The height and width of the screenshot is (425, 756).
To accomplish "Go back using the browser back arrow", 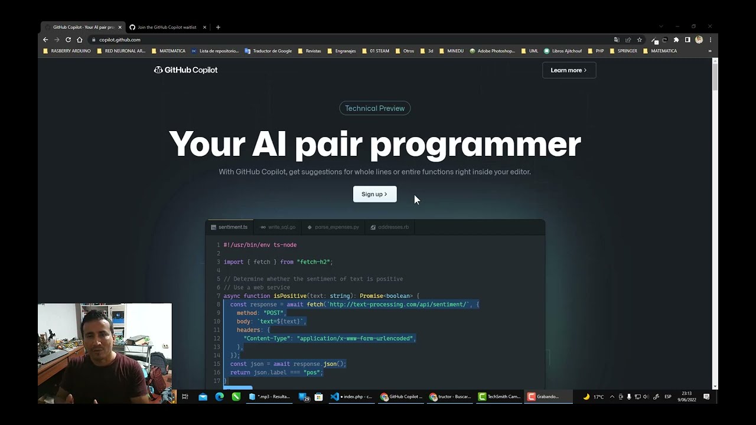I will [45, 40].
